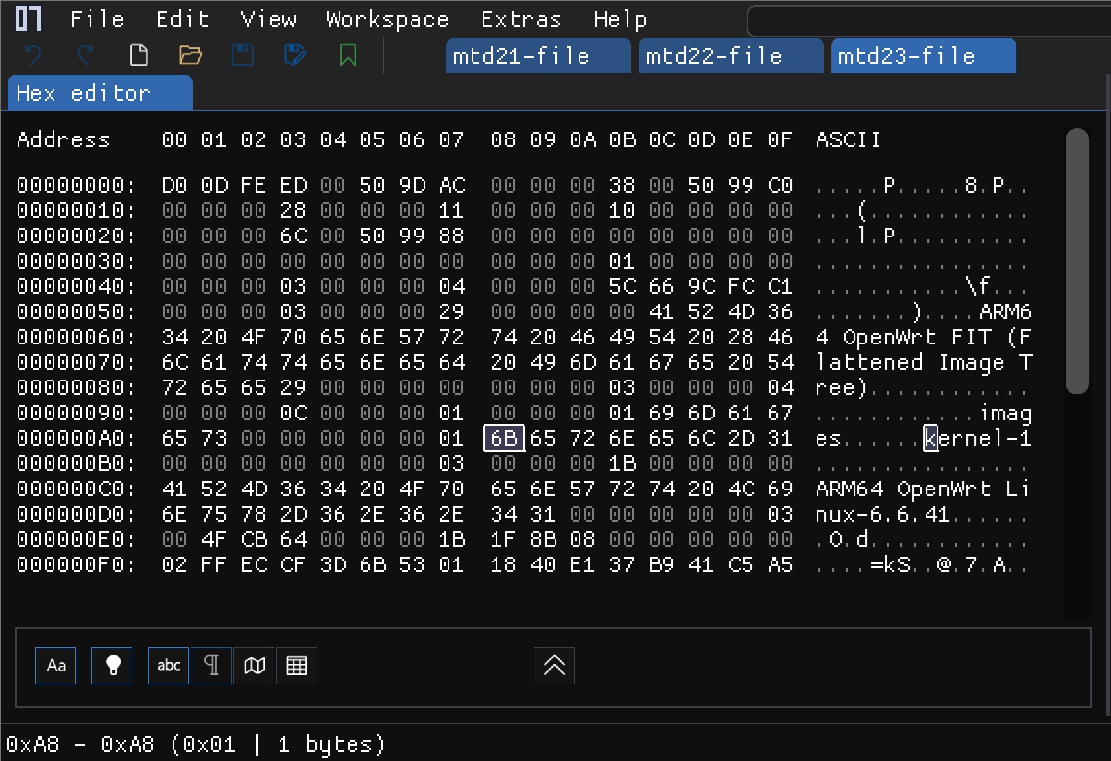
Task: Add a bookmark with the green bookmark icon
Action: pos(348,55)
